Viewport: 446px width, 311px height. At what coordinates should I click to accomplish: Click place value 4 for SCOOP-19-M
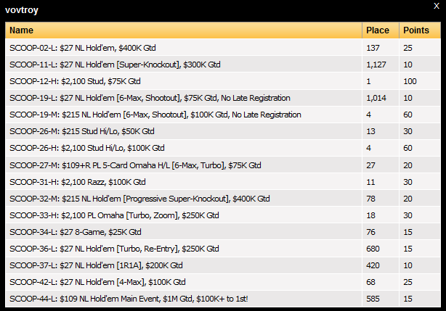[x=368, y=115]
